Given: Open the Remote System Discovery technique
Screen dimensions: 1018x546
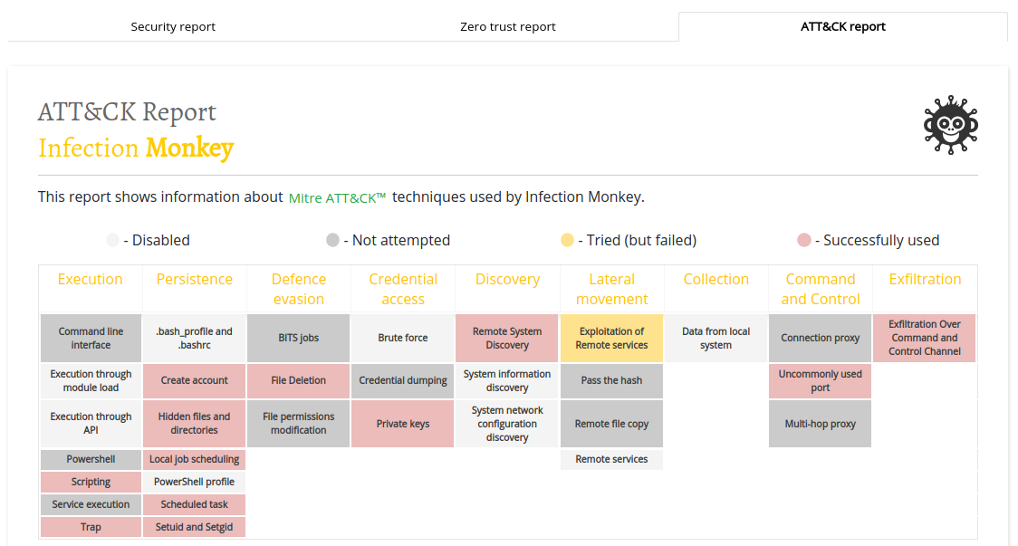Looking at the screenshot, I should pos(507,339).
